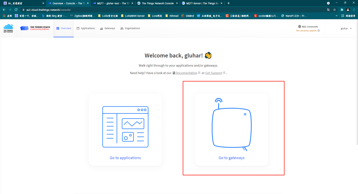Viewport: 358px width, 194px height.
Task: Select the Applications menu item
Action: tap(85, 28)
